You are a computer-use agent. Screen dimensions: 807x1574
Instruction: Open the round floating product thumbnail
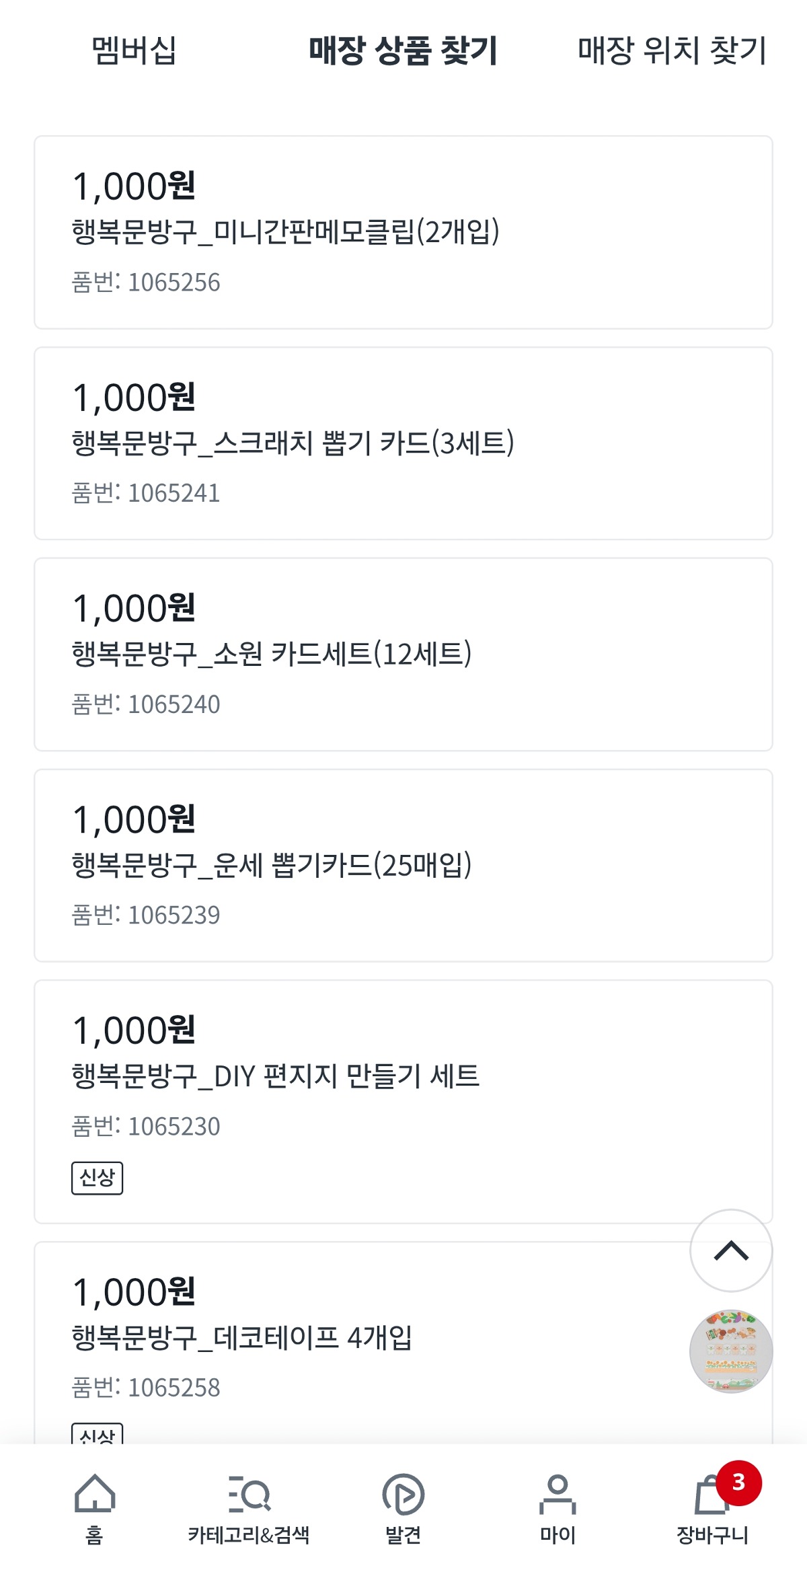click(731, 1351)
